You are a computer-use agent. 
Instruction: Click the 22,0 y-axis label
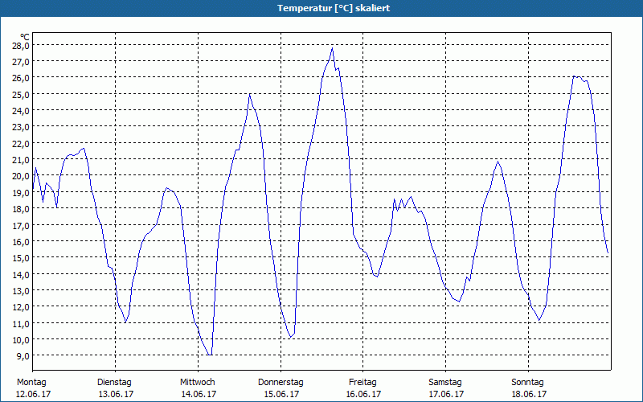(x=20, y=143)
